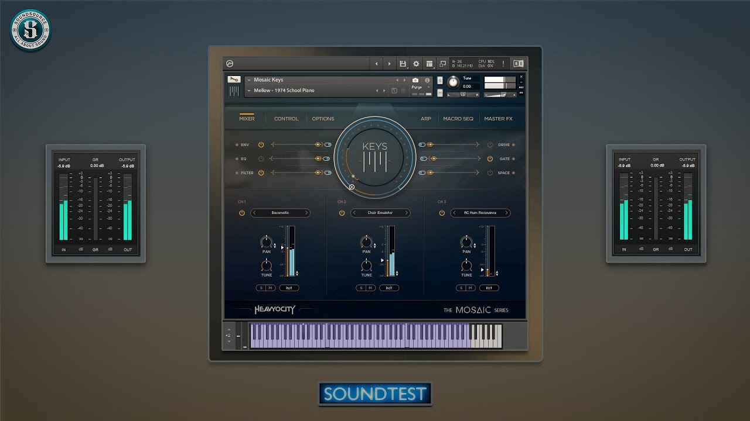Image resolution: width=750 pixels, height=421 pixels.
Task: Open Kontakt settings gear icon
Action: [x=416, y=64]
